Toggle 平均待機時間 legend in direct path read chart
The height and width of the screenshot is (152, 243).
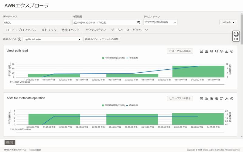(113, 58)
